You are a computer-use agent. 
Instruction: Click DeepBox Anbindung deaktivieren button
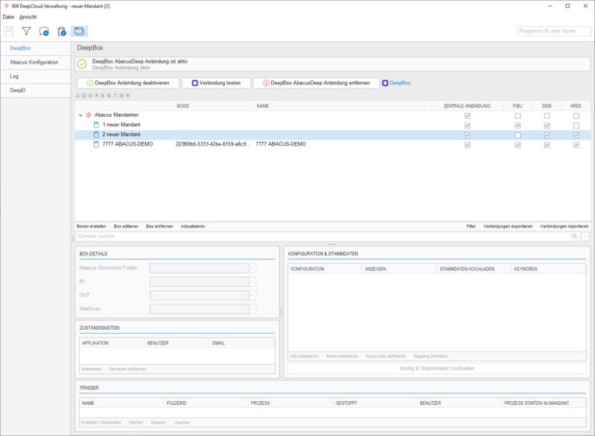coord(128,83)
